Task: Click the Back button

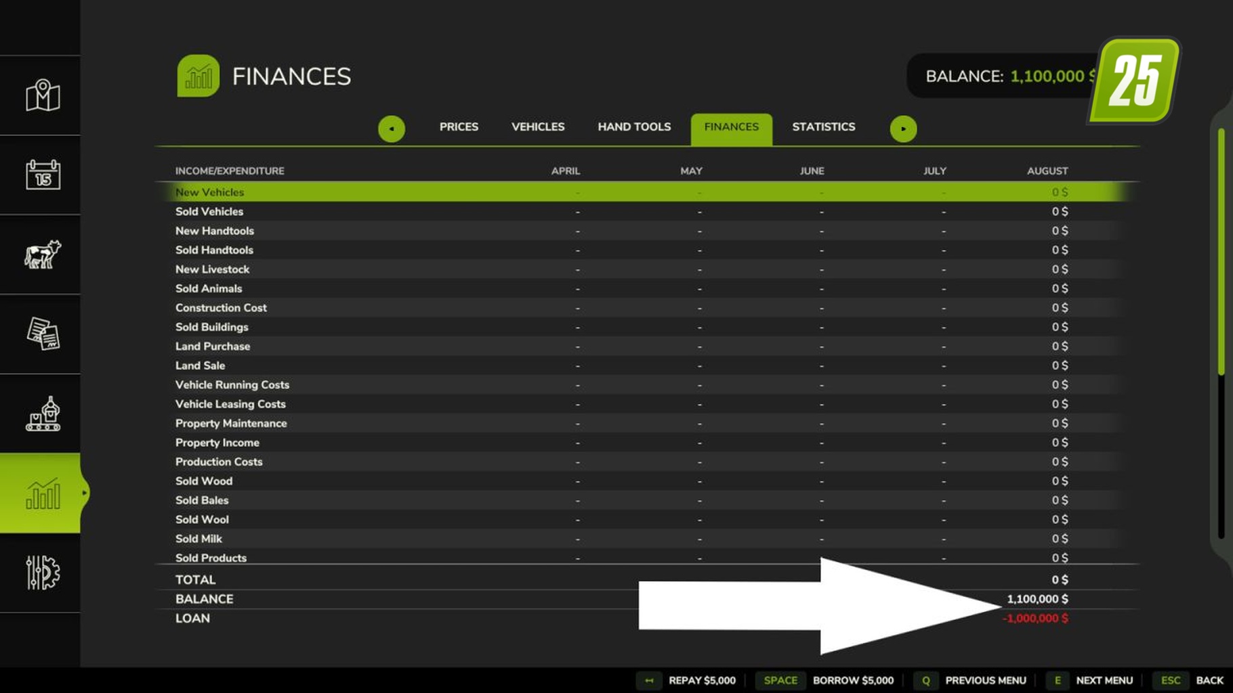Action: point(1190,680)
